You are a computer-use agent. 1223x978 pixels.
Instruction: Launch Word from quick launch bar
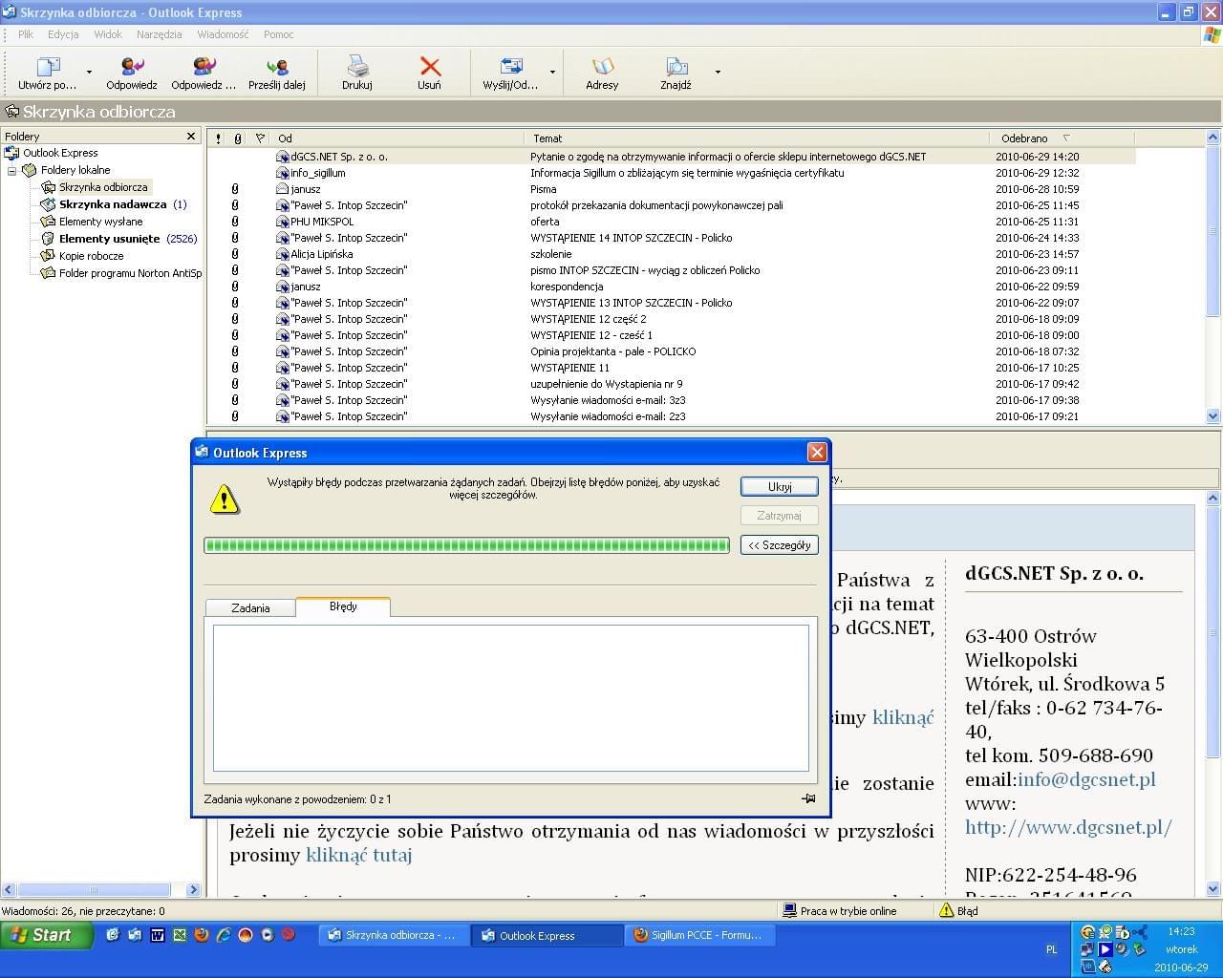point(158,935)
